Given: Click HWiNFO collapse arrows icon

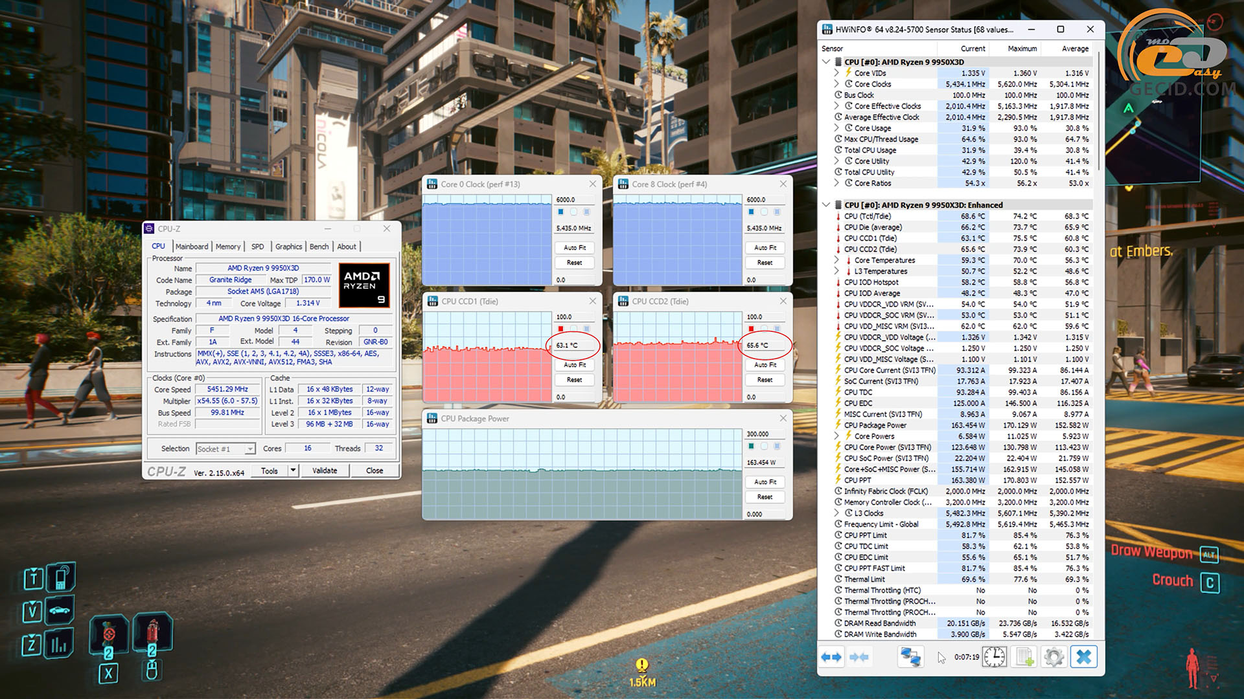Looking at the screenshot, I should tap(859, 657).
